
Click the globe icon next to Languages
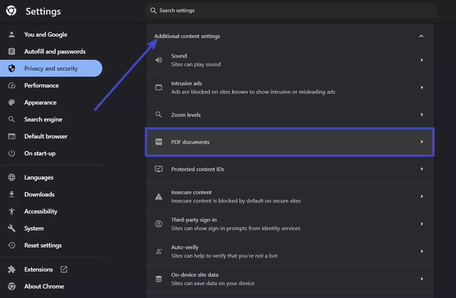pyautogui.click(x=12, y=177)
